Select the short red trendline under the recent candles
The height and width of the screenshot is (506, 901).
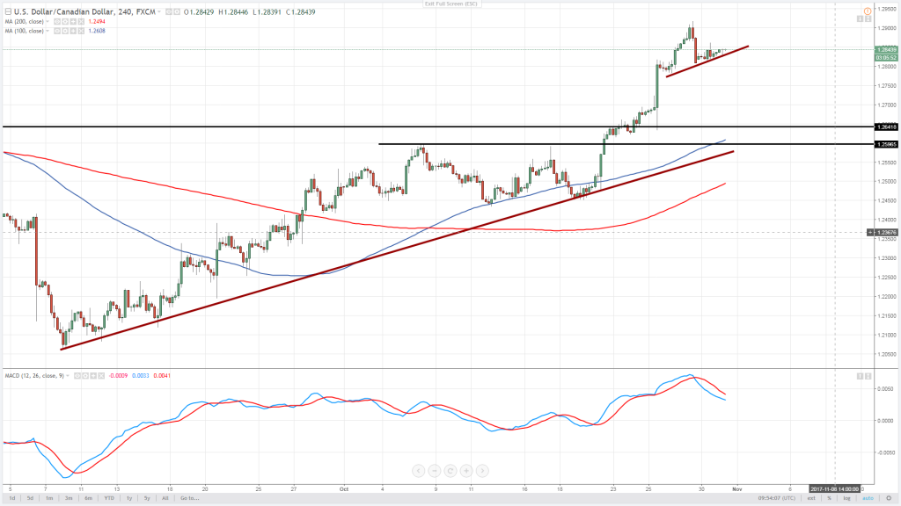tap(707, 61)
